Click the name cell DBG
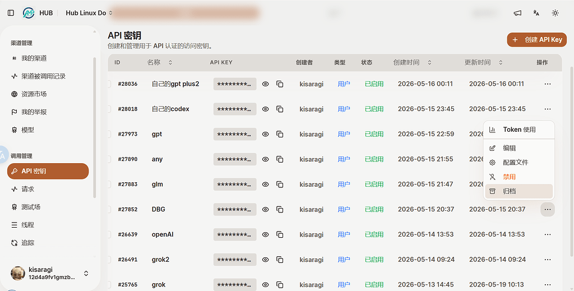The width and height of the screenshot is (574, 291). coord(158,209)
